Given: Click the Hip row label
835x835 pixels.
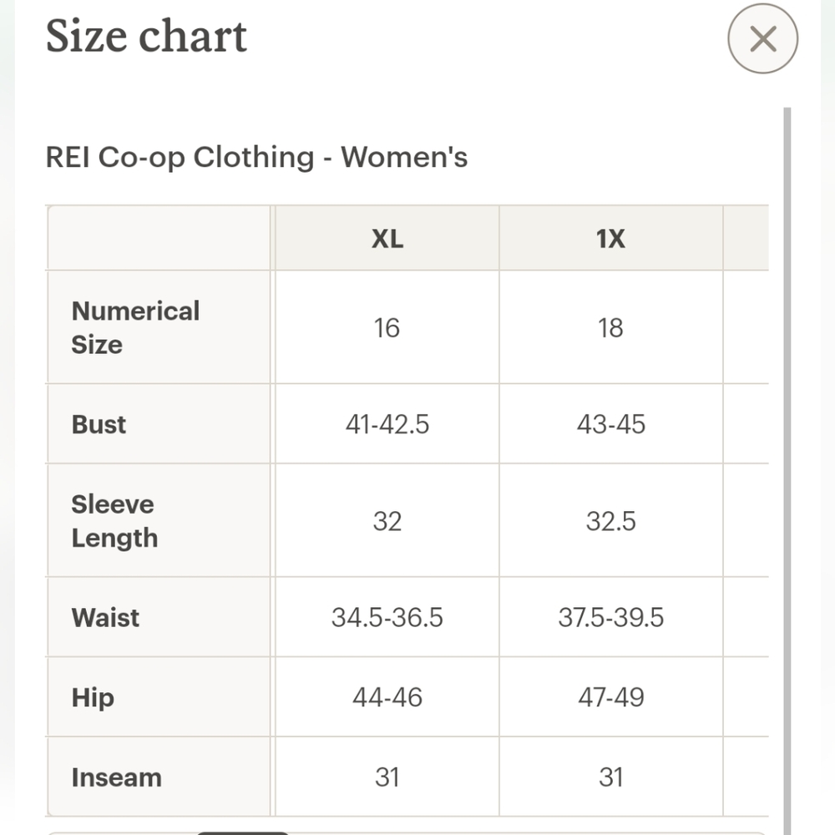Looking at the screenshot, I should [x=93, y=697].
